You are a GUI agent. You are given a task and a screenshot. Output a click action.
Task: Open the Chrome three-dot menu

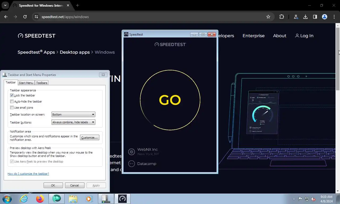click(x=334, y=17)
